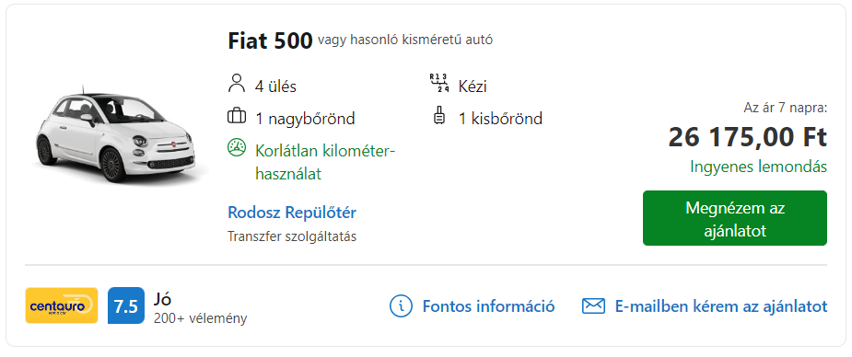Click the 26 175,00 Ft price
852x357 pixels.
pyautogui.click(x=748, y=137)
